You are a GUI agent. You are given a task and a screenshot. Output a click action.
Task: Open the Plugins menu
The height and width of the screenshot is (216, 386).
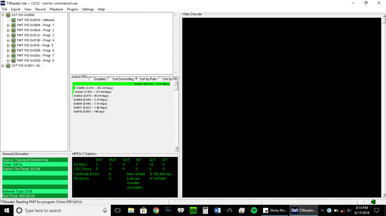[x=72, y=9]
